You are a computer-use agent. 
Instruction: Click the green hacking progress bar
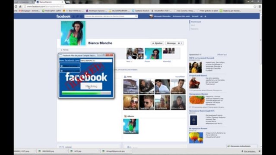[86, 93]
